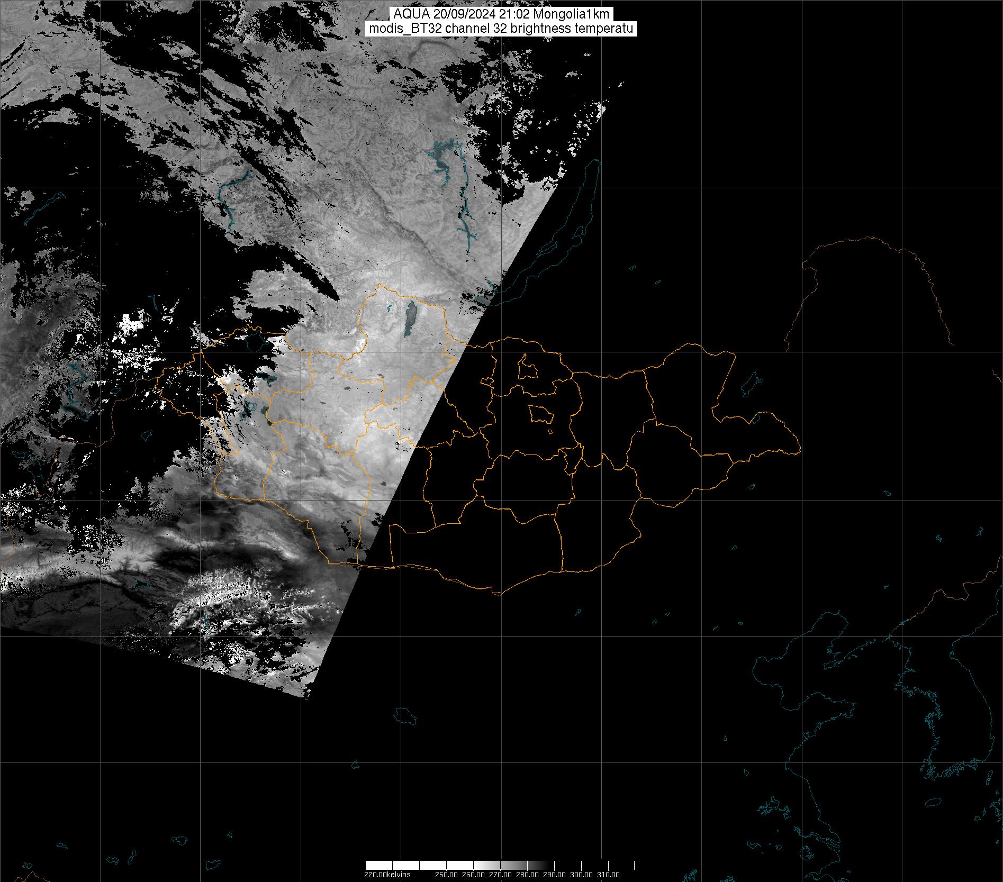Viewport: 1003px width, 882px height.
Task: Click the AQUA 20/09/2024 21:02 Mongolia1km title
Action: click(x=501, y=15)
